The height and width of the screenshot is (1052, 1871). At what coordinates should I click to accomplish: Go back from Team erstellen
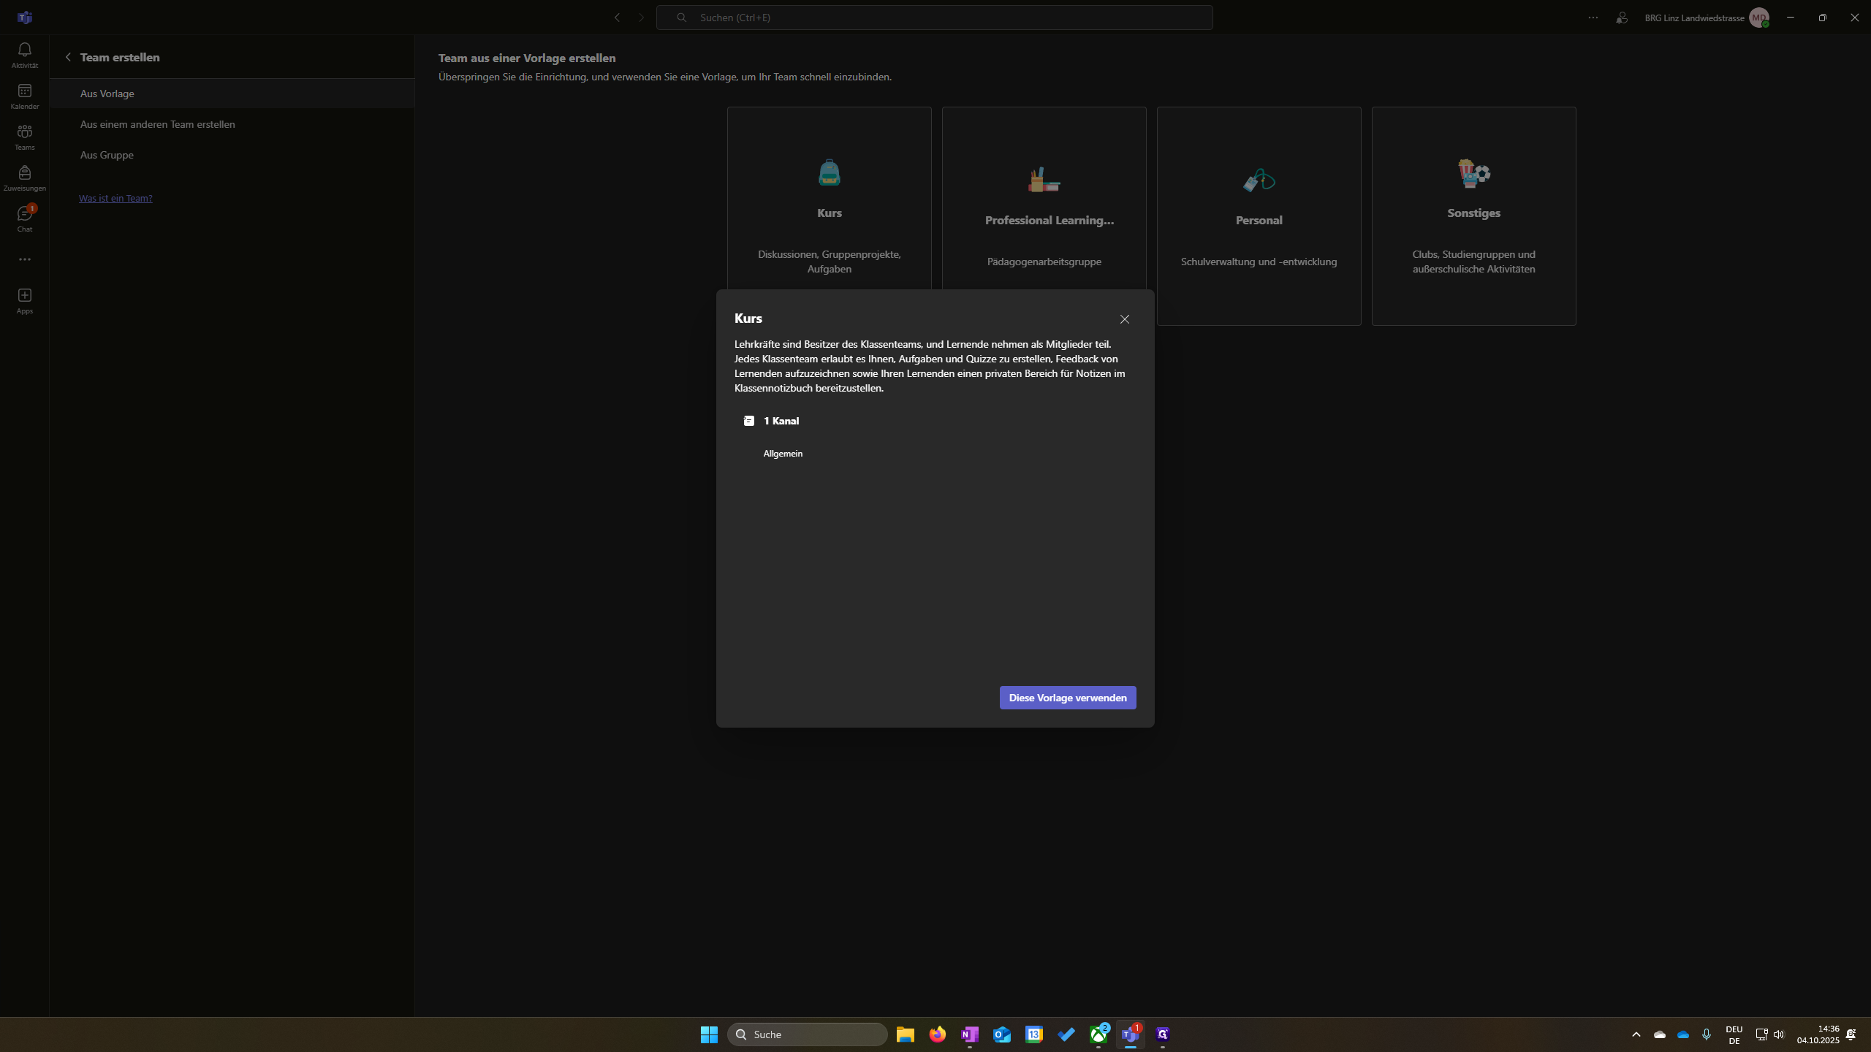tap(68, 57)
